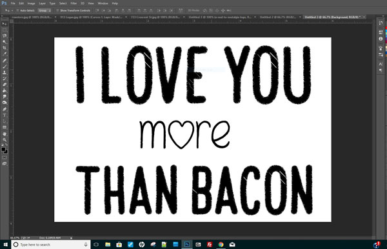Open the Group auto-select dropdown

45,10
